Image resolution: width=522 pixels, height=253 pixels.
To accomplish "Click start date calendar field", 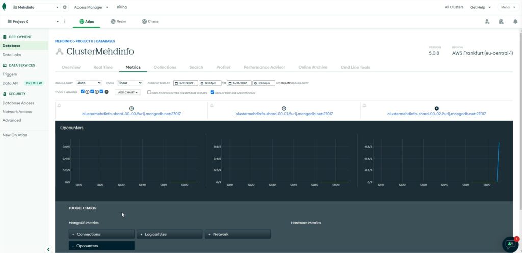I will coord(186,83).
